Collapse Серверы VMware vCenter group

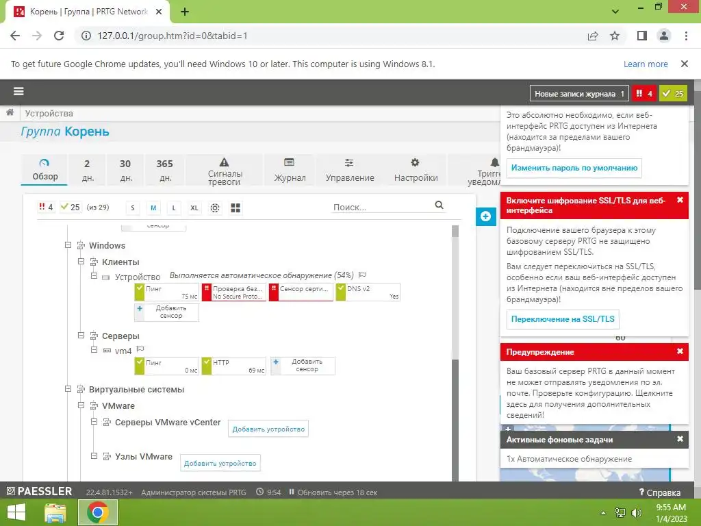pyautogui.click(x=94, y=421)
